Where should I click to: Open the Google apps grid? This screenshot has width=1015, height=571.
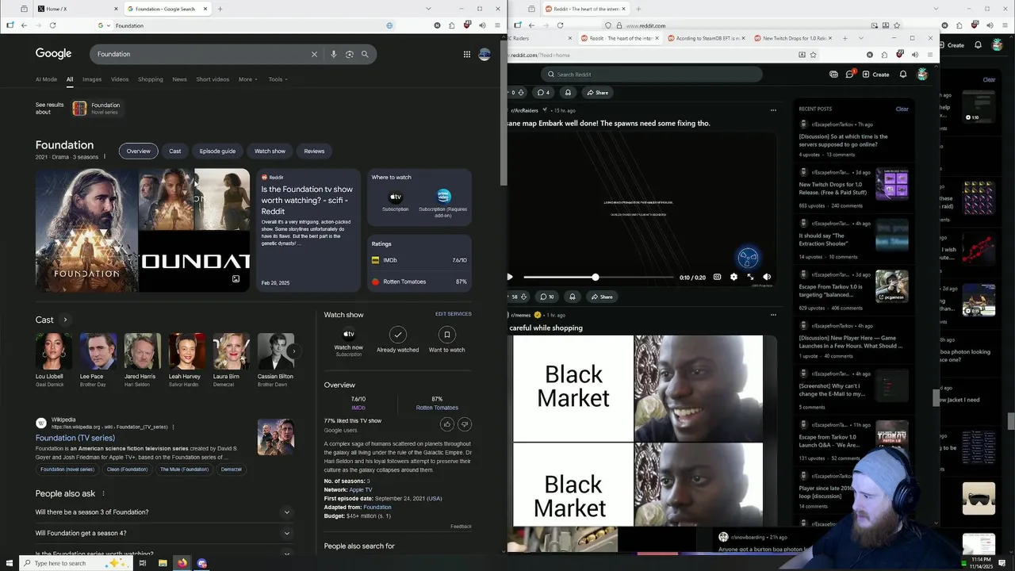click(x=467, y=54)
